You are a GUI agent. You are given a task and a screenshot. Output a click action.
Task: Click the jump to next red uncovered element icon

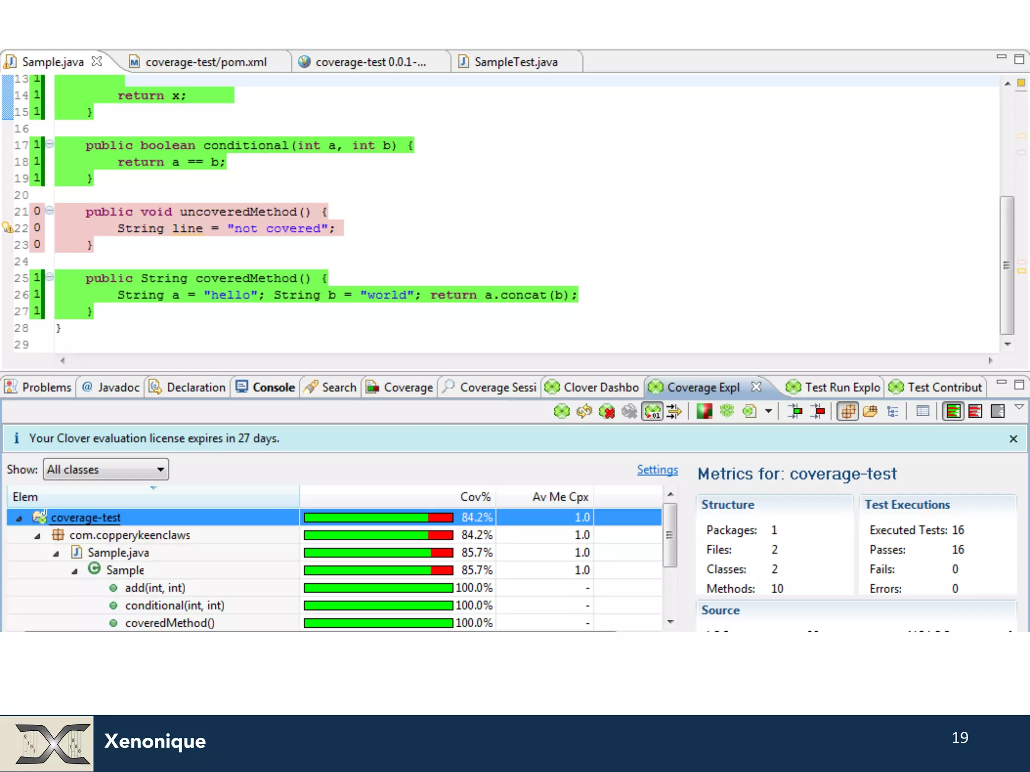click(818, 412)
